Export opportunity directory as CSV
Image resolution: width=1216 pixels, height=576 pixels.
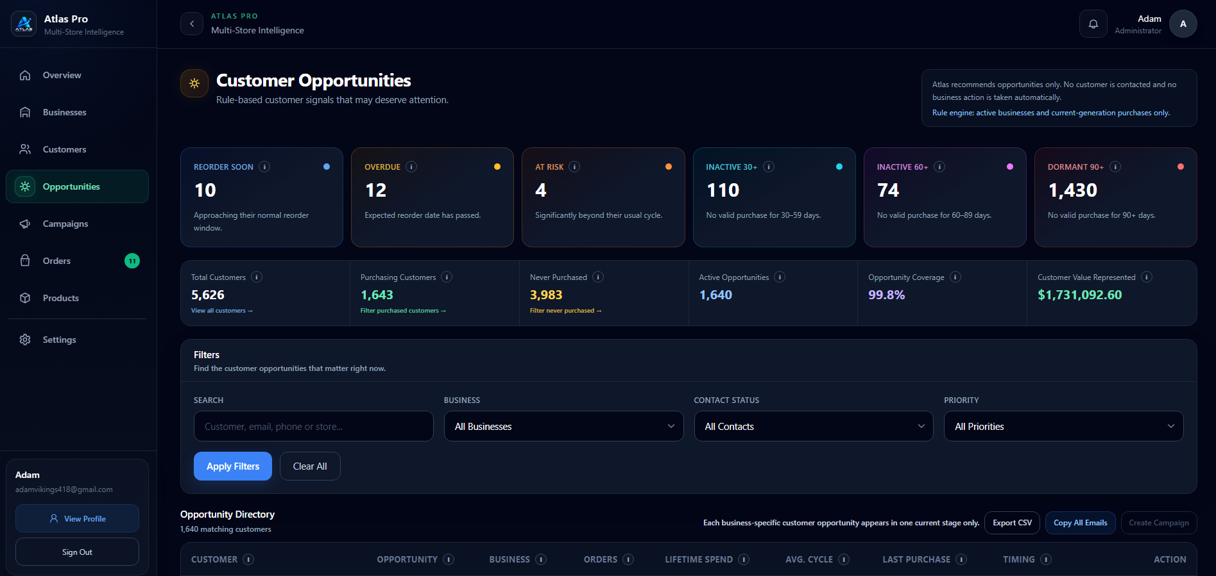coord(1012,523)
